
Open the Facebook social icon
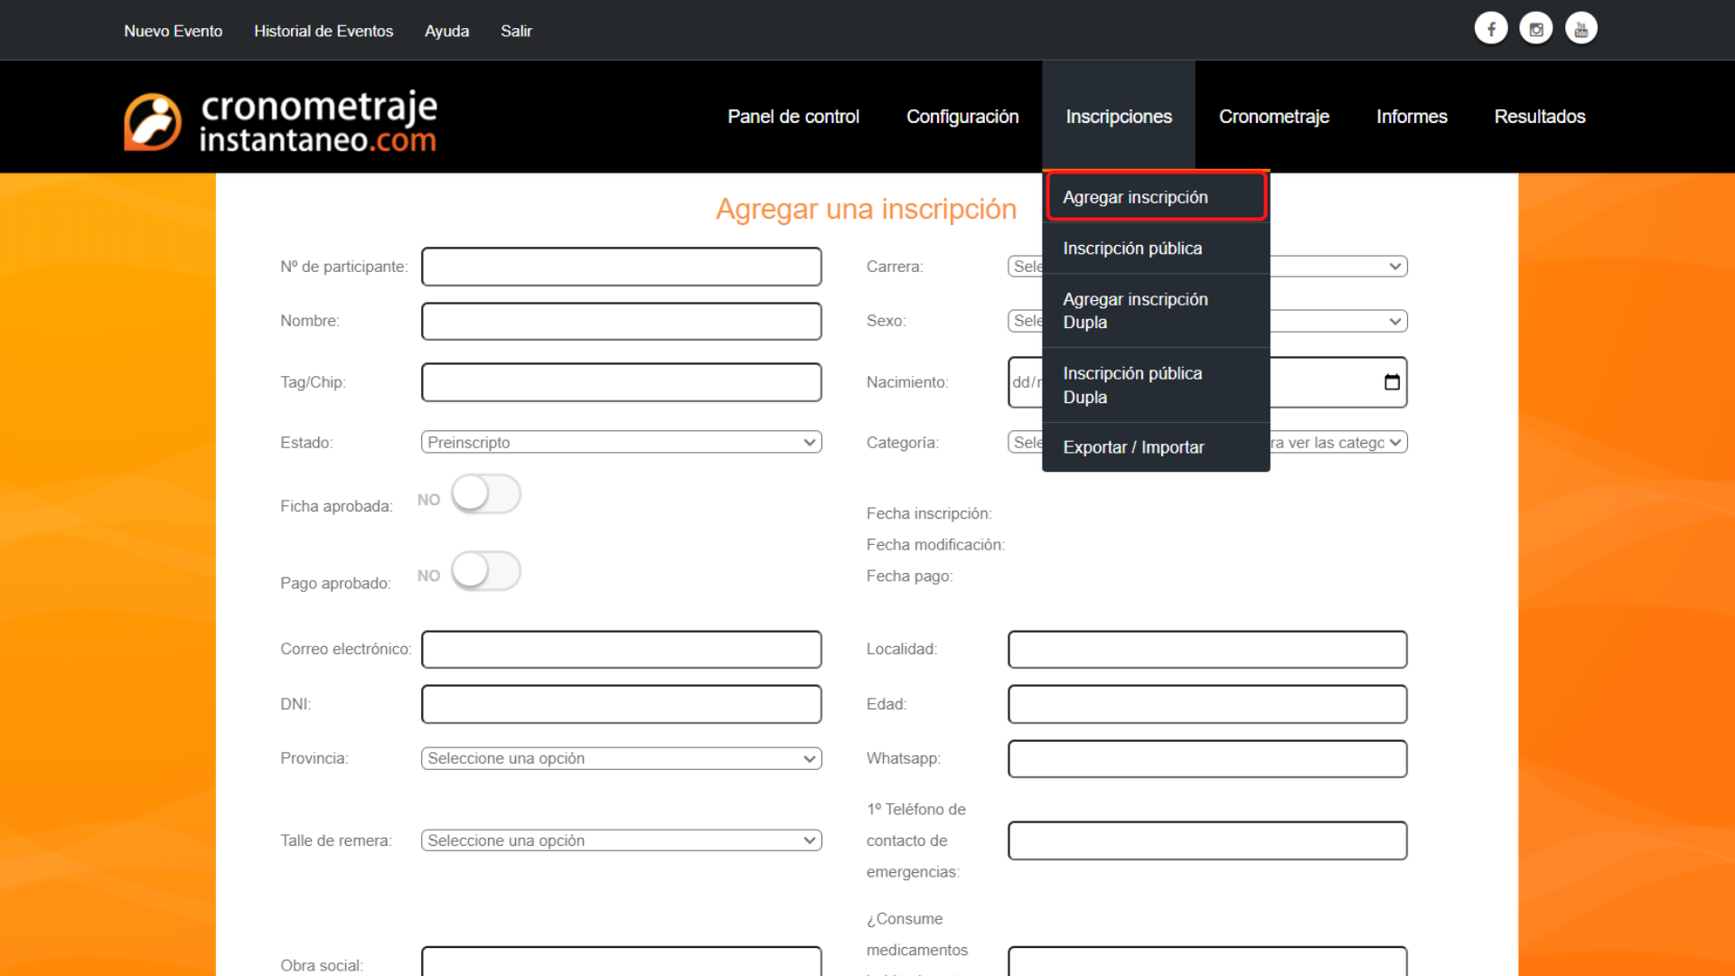click(1491, 29)
